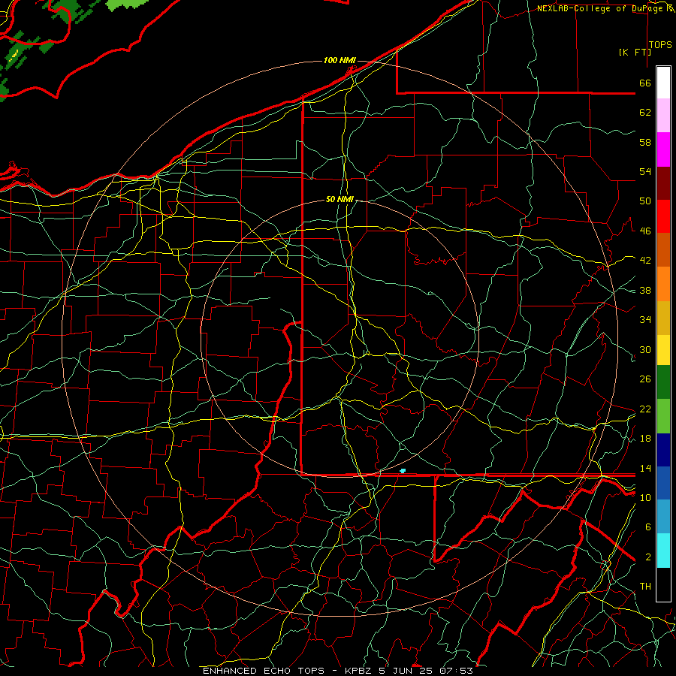Click the magenta 58 kft legend swatch
676x676 pixels.
tap(663, 149)
